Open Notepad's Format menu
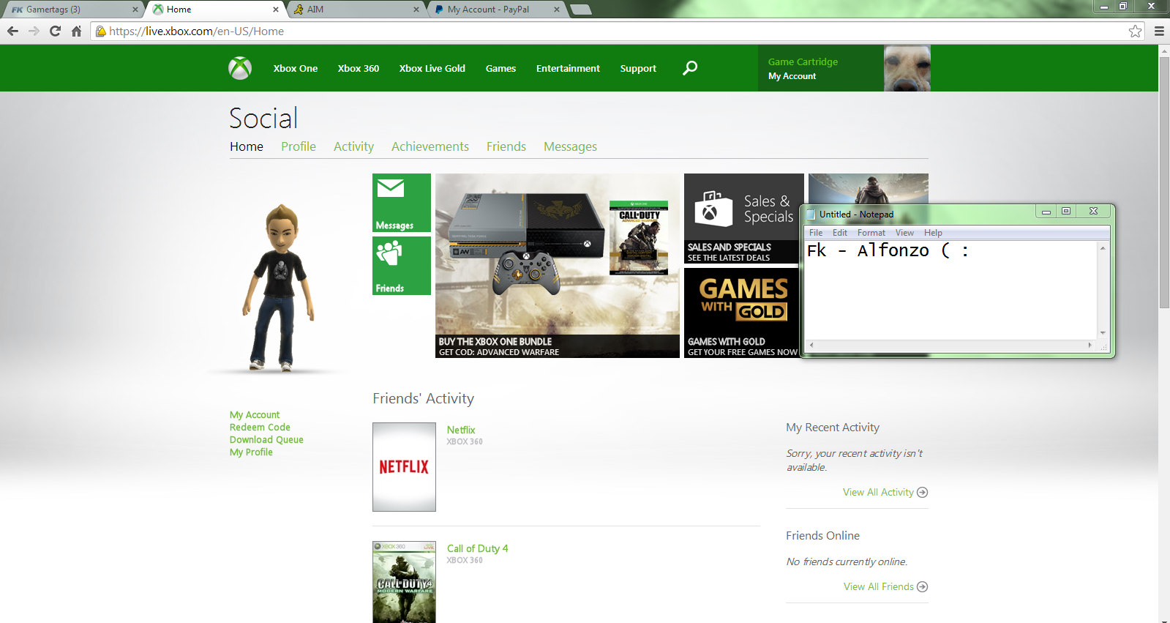 871,233
